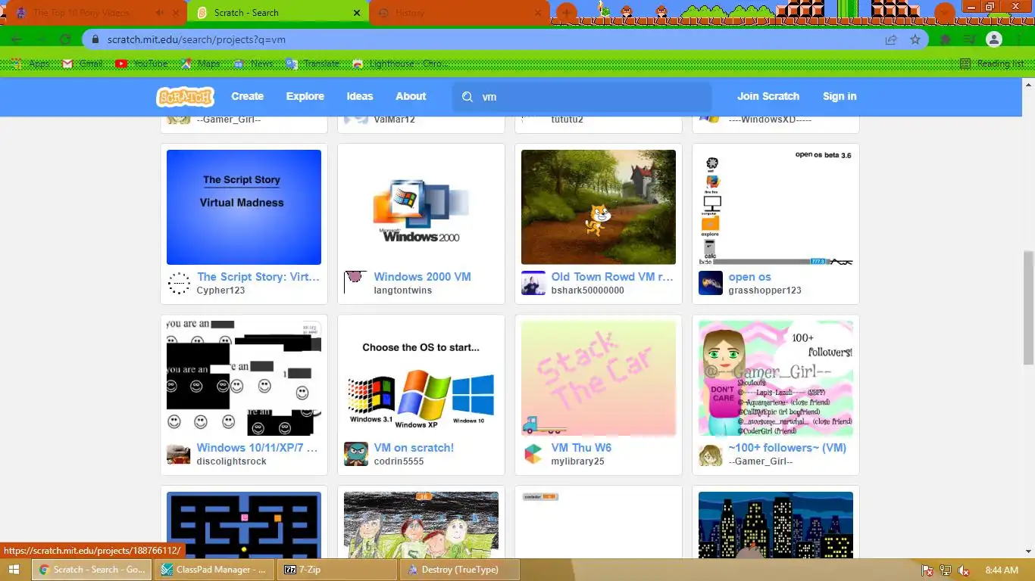The height and width of the screenshot is (581, 1035).
Task: Open the Create menu item
Action: click(247, 96)
